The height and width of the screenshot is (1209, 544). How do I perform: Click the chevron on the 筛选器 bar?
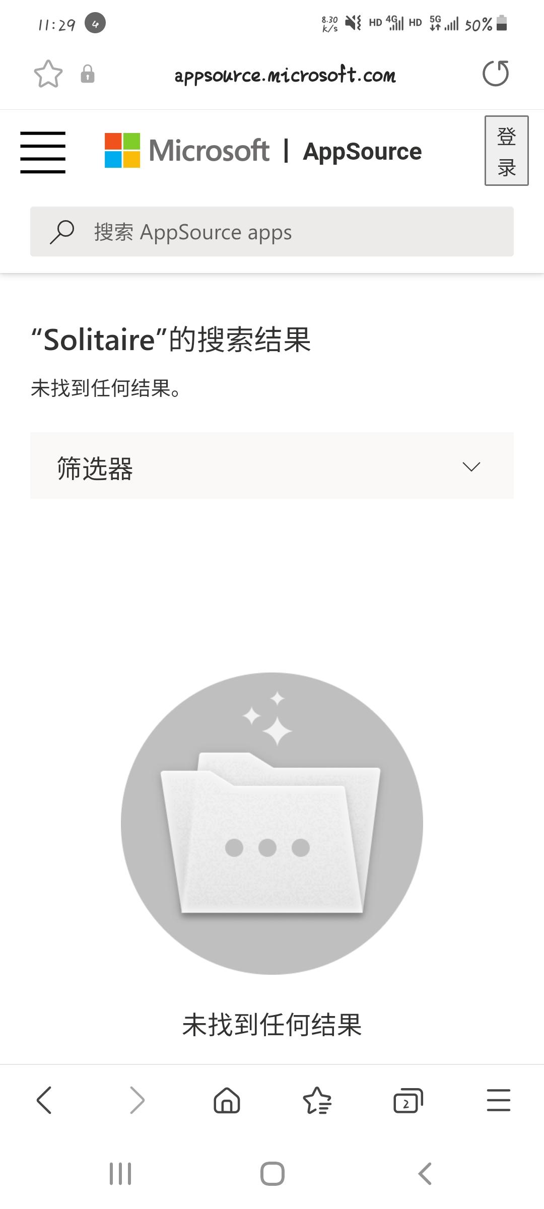click(x=471, y=466)
